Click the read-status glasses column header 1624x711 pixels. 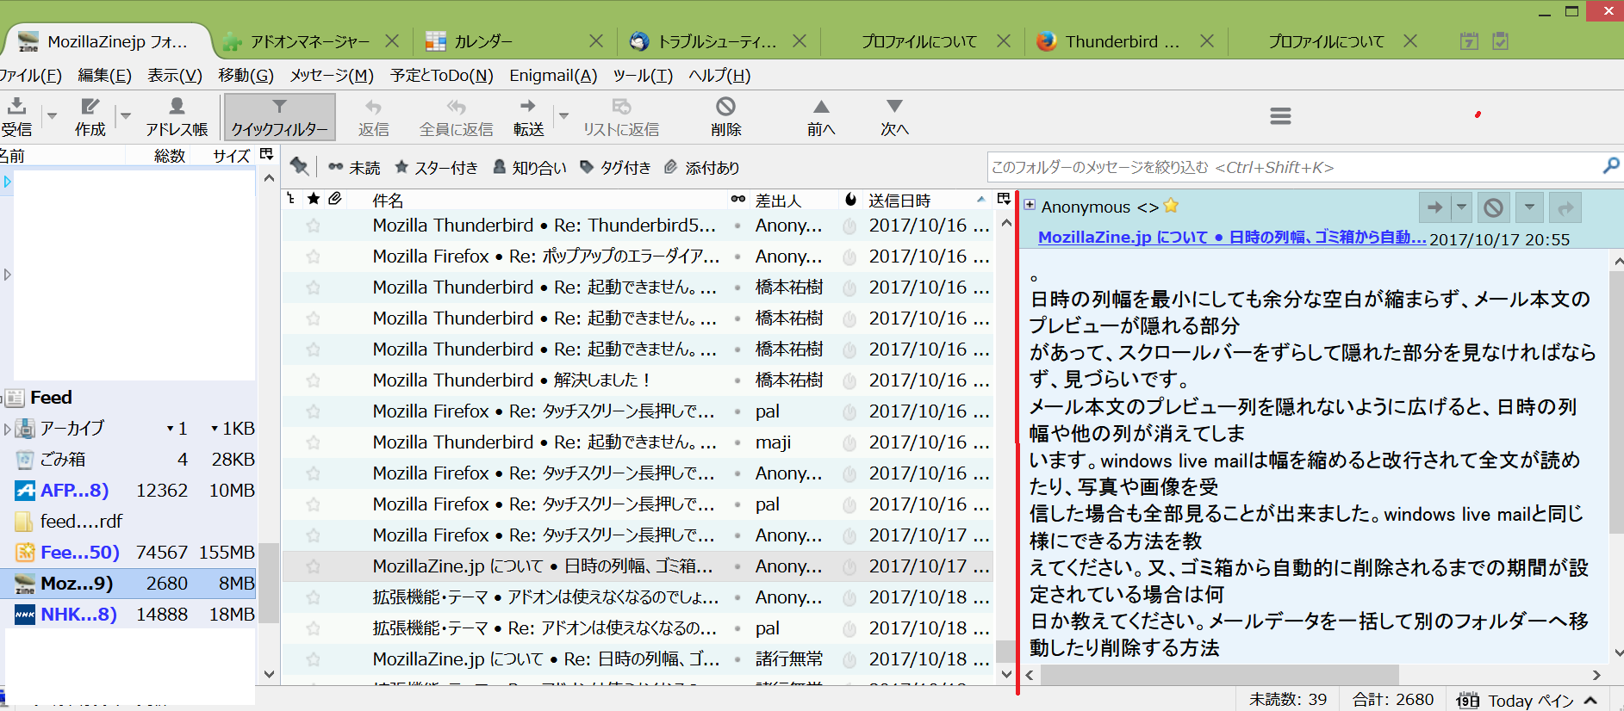738,199
